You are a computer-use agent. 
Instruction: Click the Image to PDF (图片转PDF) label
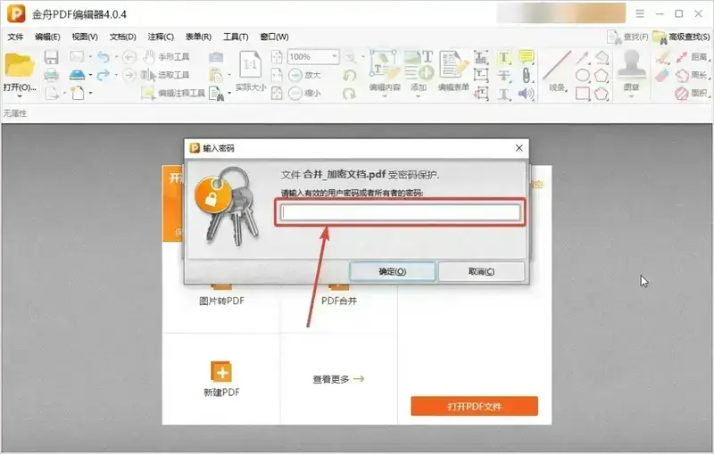coord(221,301)
